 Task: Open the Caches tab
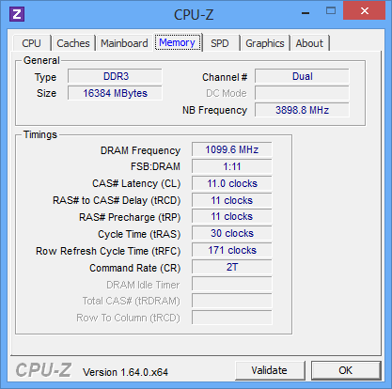tap(73, 43)
